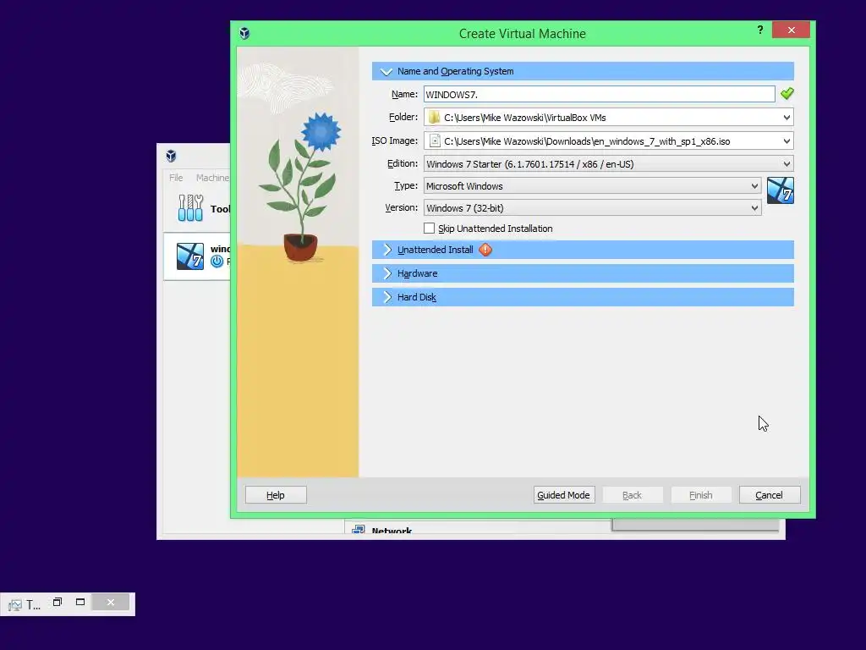The image size is (866, 650).
Task: Click the taskbar thumbnail app icon at bottom left
Action: 15,604
